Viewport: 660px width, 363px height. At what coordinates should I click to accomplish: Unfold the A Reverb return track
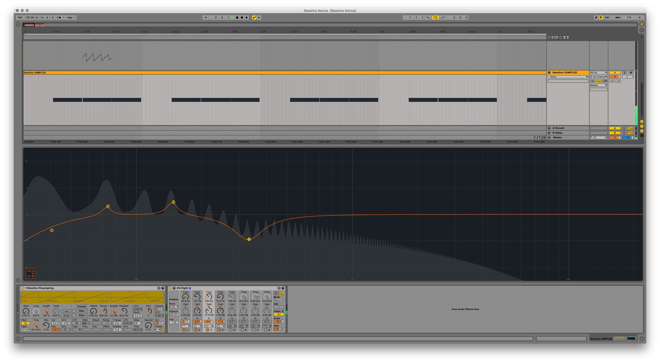pos(549,128)
